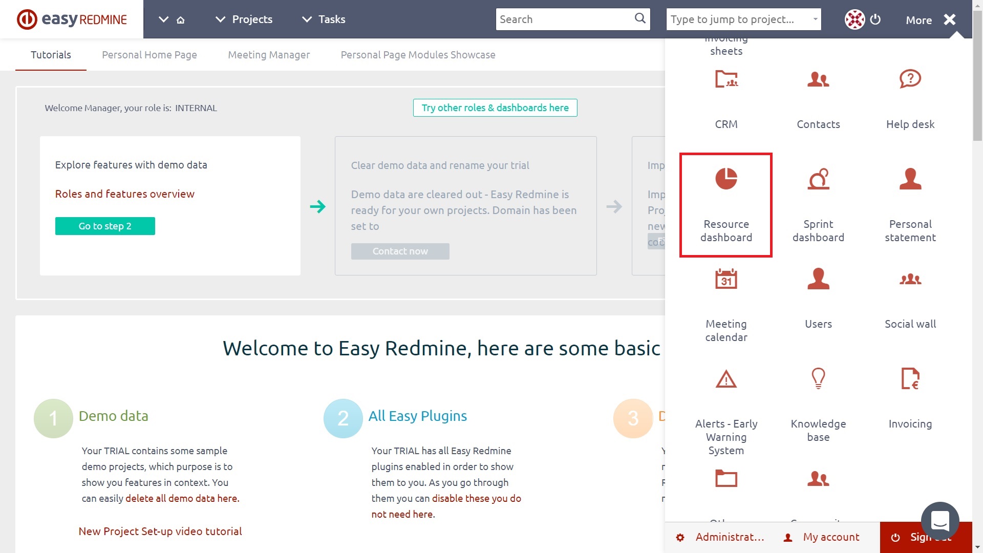This screenshot has height=553, width=983.
Task: Close the More menu with X
Action: [x=950, y=19]
